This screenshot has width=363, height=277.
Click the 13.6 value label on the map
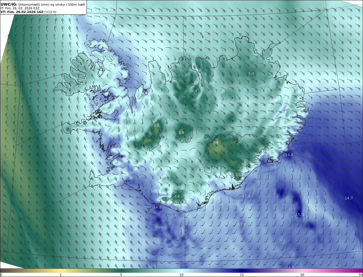[110, 147]
